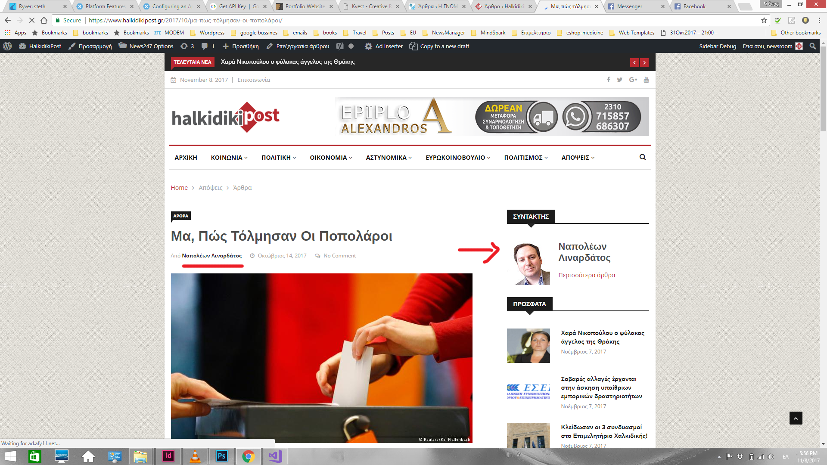Click WordPress admin search icon
Screen dimensions: 827x465
click(x=812, y=46)
